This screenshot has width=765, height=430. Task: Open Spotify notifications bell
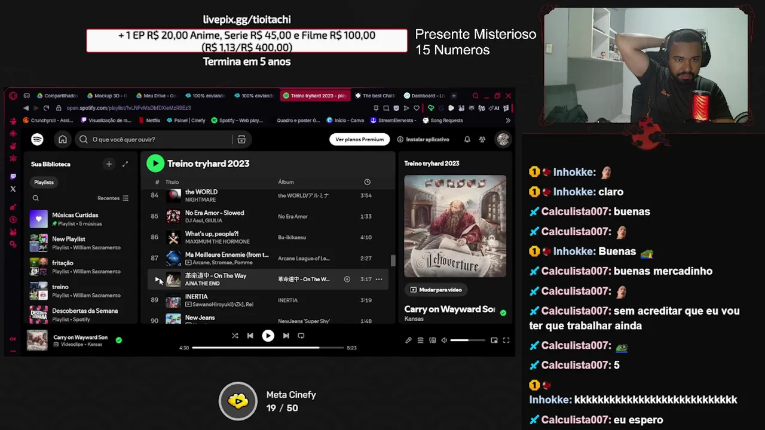[467, 139]
